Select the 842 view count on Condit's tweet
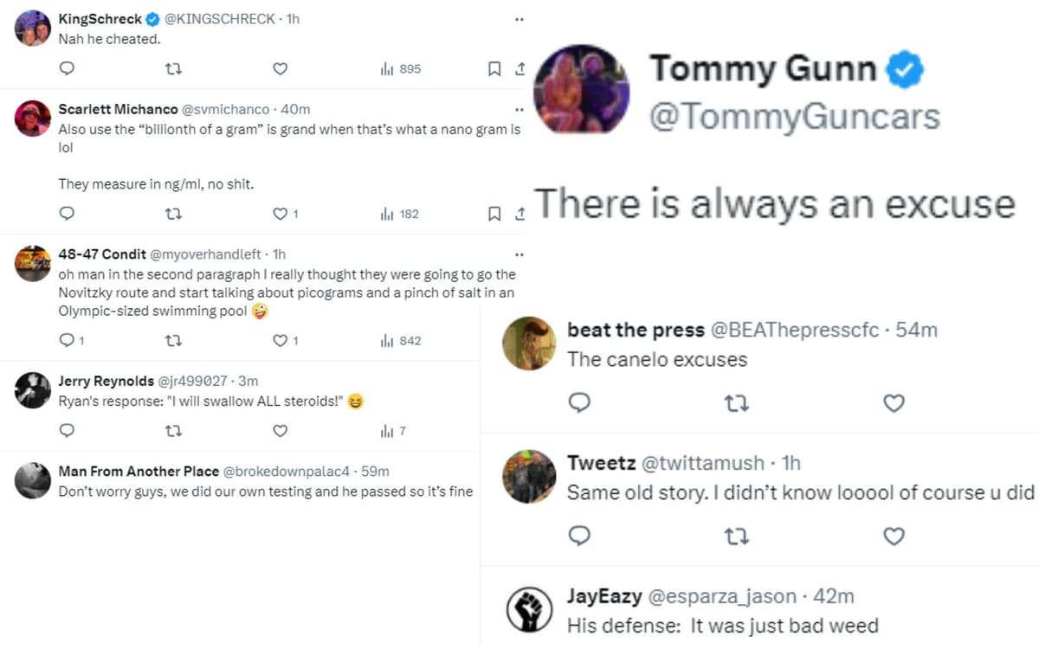 pos(399,340)
